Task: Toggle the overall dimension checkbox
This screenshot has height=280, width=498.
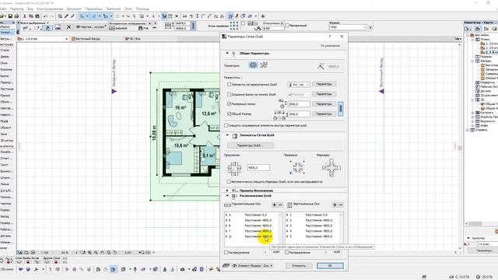Action: pos(229,114)
